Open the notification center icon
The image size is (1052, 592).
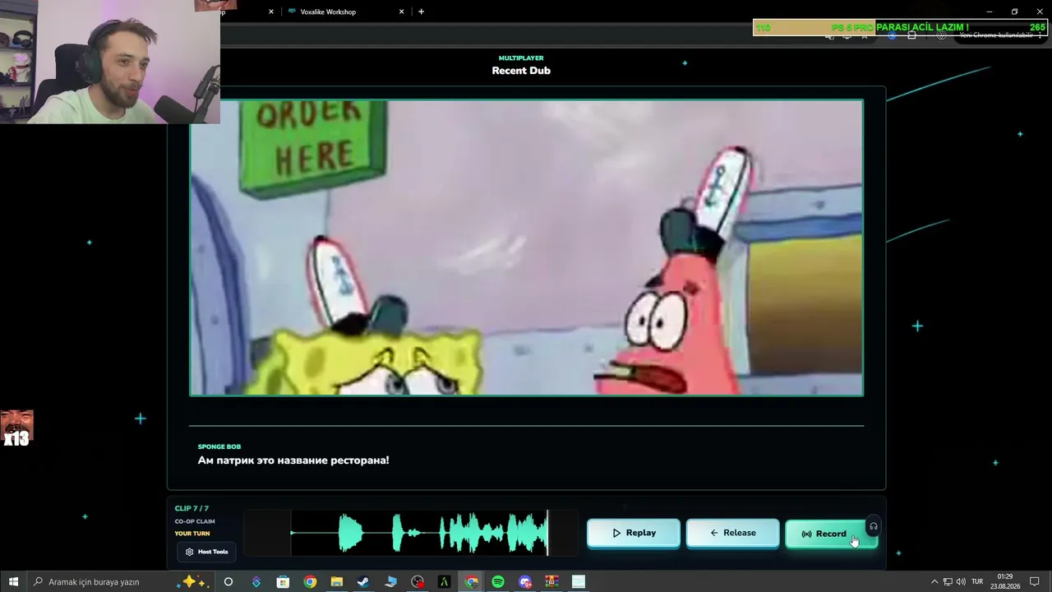pos(1035,581)
